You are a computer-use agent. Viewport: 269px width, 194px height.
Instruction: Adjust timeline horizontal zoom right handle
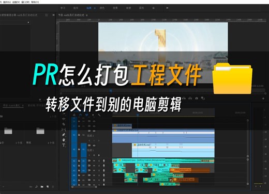96,187
